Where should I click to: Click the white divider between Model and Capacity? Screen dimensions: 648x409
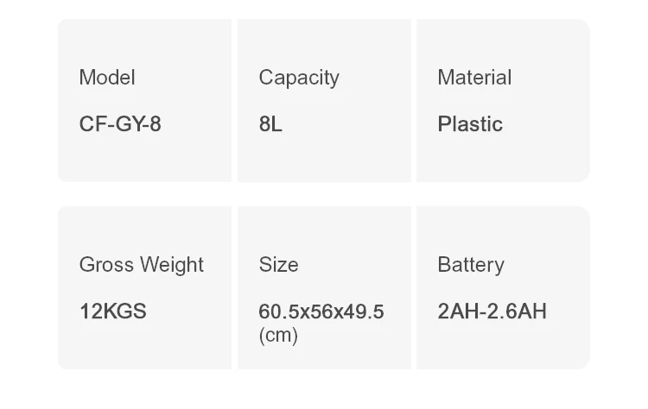[x=234, y=100]
